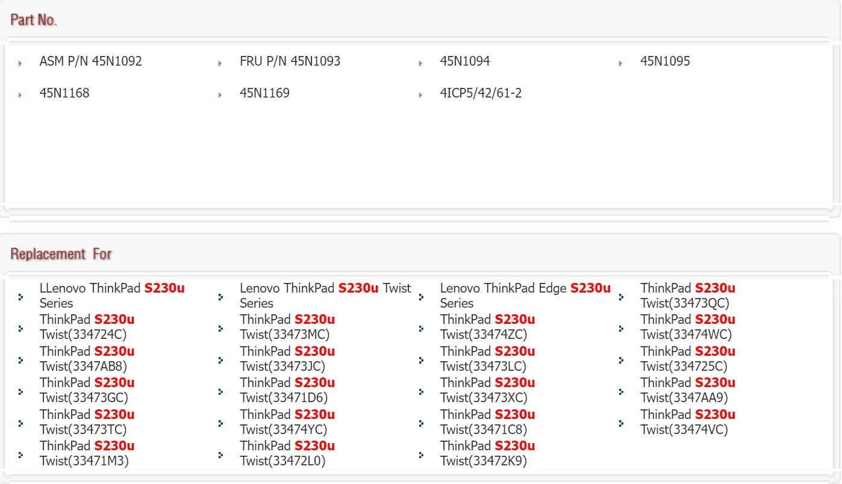Pick ThinkPad S230u Twist(33473TC)
This screenshot has width=842, height=484.
point(87,422)
